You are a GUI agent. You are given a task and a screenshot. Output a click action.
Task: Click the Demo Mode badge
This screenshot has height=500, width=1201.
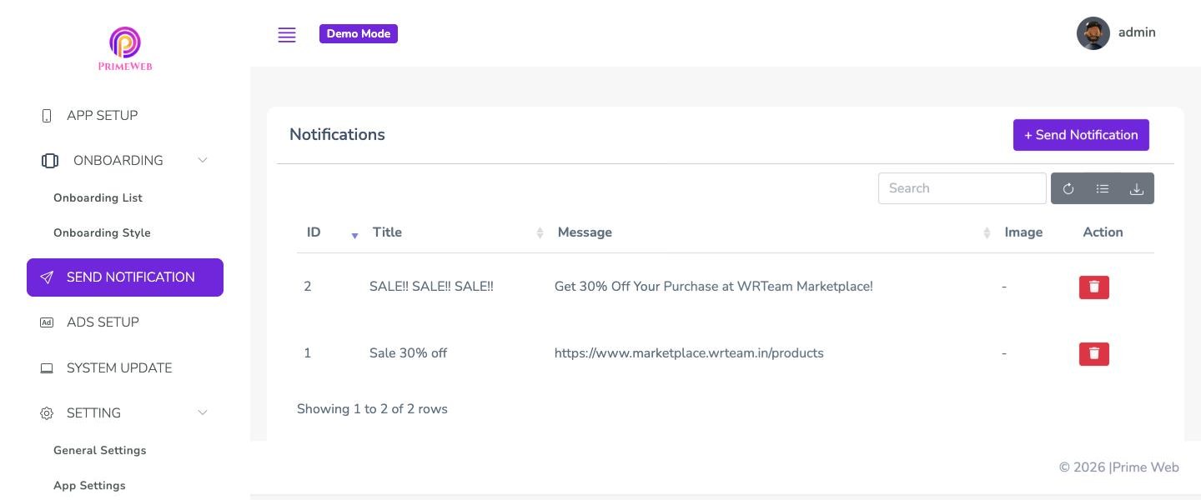359,34
